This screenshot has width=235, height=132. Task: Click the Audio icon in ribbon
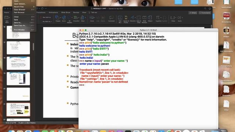[x=179, y=18]
